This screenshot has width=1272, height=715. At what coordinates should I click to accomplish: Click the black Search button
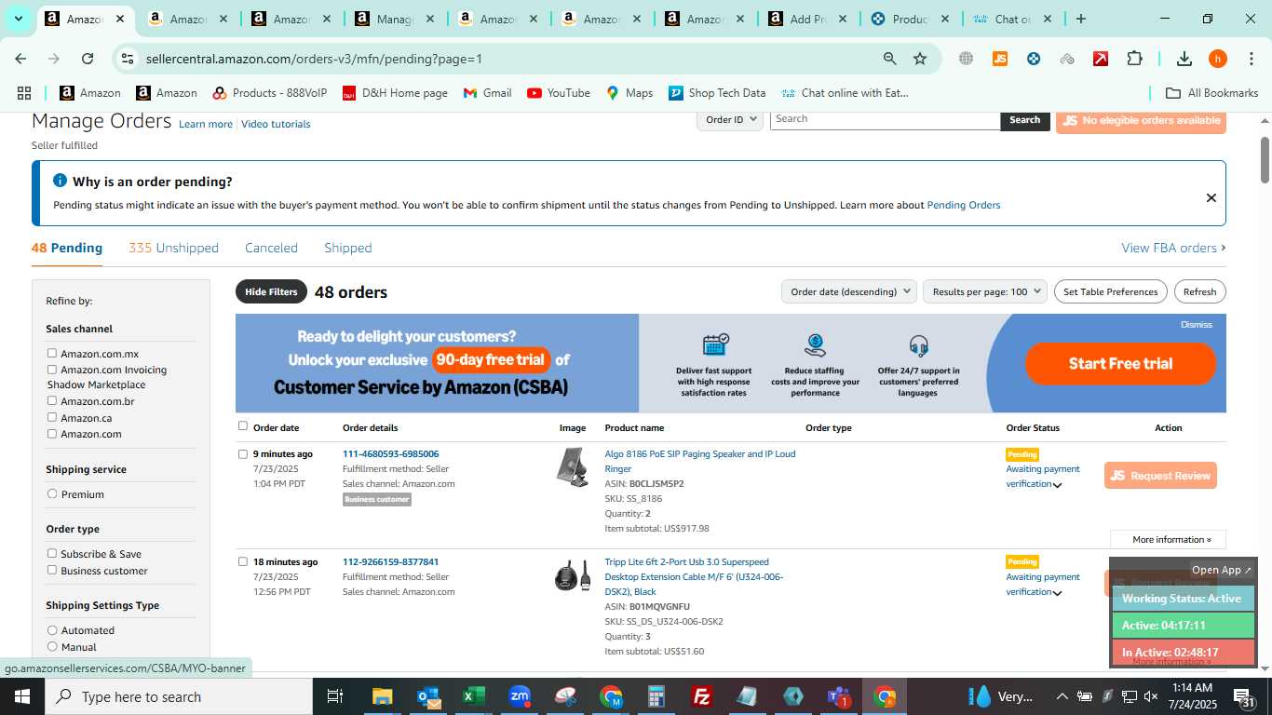pyautogui.click(x=1025, y=119)
